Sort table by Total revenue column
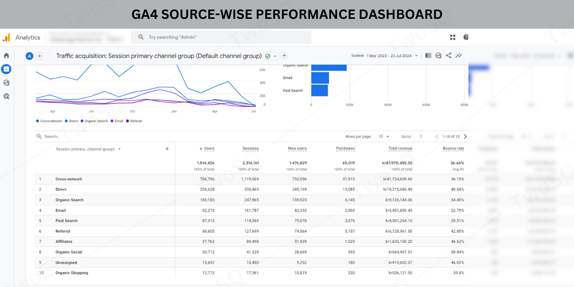The width and height of the screenshot is (574, 287). click(x=400, y=148)
